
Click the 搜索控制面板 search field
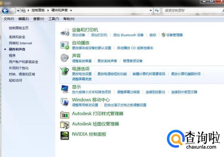click(x=193, y=11)
